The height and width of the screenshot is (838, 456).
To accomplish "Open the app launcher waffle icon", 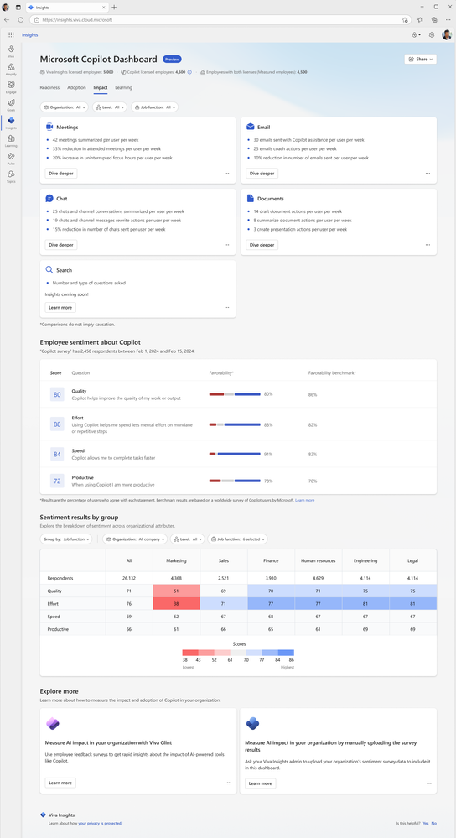I will (11, 34).
